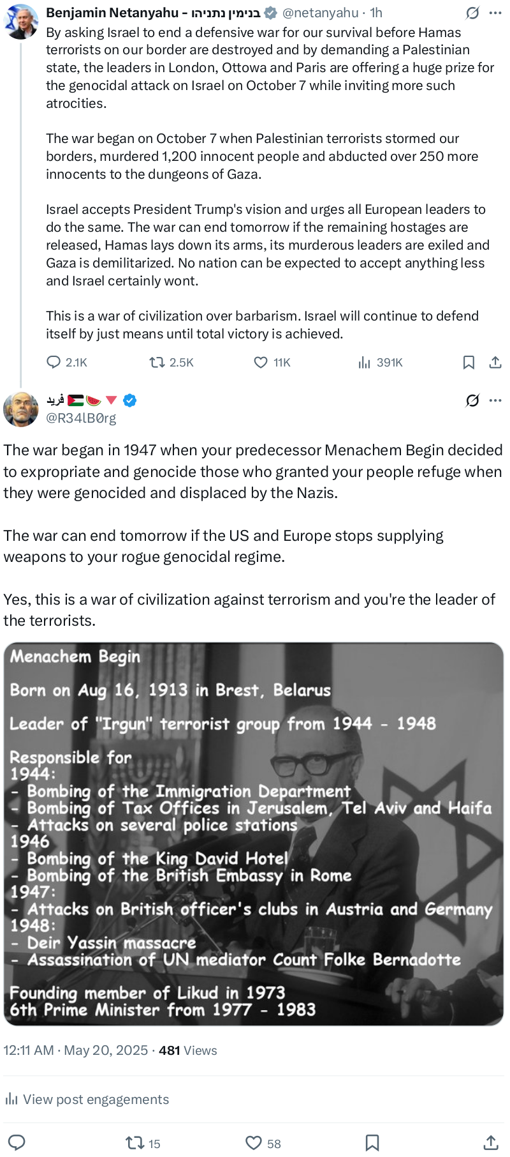View analytics showing 391K views
The width and height of the screenshot is (510, 1157).
tap(365, 363)
